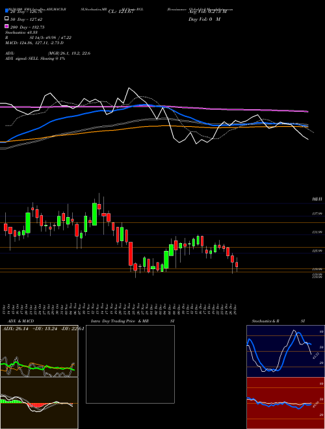This screenshot has height=429, width=325.
Task: Click the 'Stochastics & RSI' panel title
Action: click(278, 321)
